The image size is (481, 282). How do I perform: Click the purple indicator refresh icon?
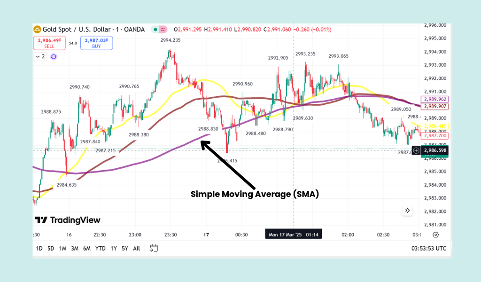(x=54, y=57)
